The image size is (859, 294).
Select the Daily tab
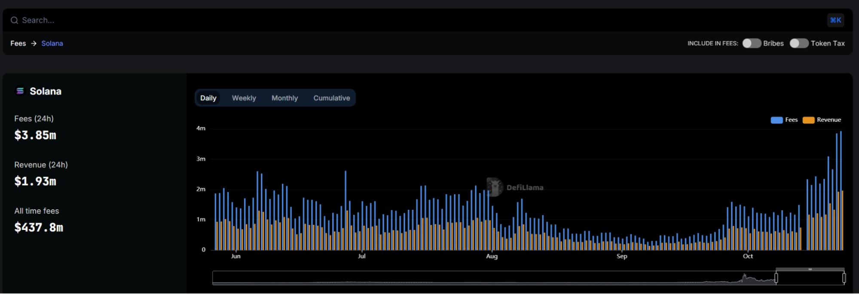click(208, 98)
